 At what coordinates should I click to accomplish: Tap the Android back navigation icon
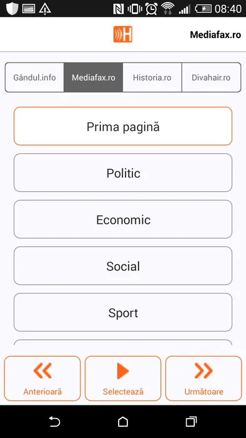54,422
